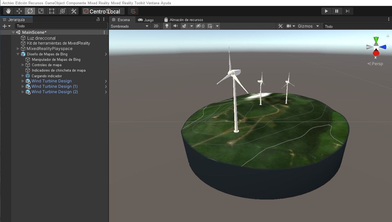Viewport: 392px width, 222px height.
Task: Expand Wind Turbine Design (1) node
Action: 23,86
